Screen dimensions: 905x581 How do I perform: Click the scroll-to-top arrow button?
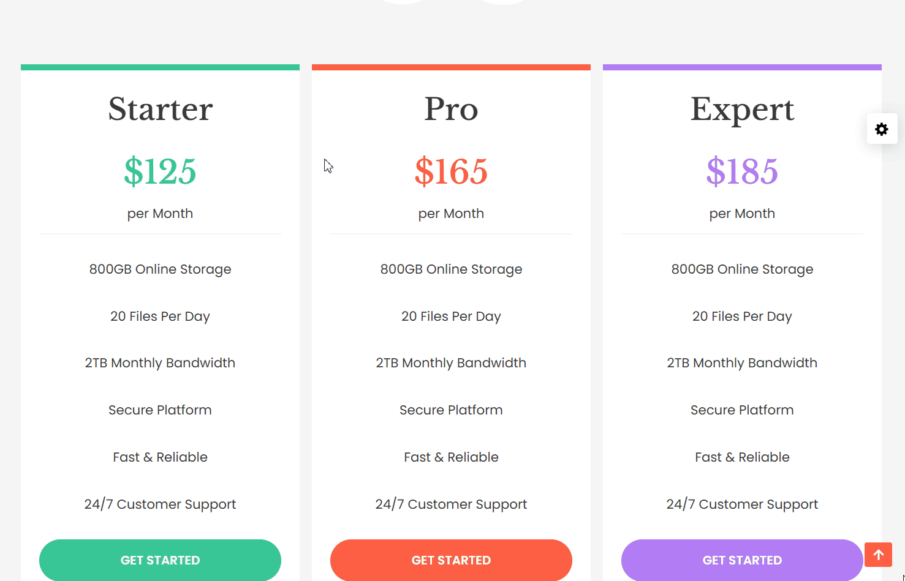coord(878,555)
